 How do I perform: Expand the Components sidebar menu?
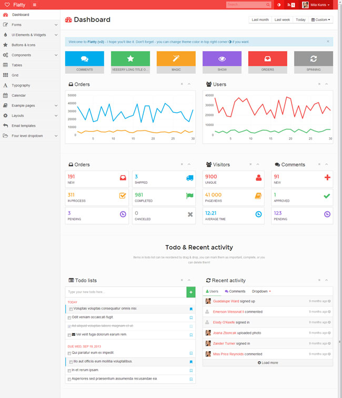[x=30, y=55]
